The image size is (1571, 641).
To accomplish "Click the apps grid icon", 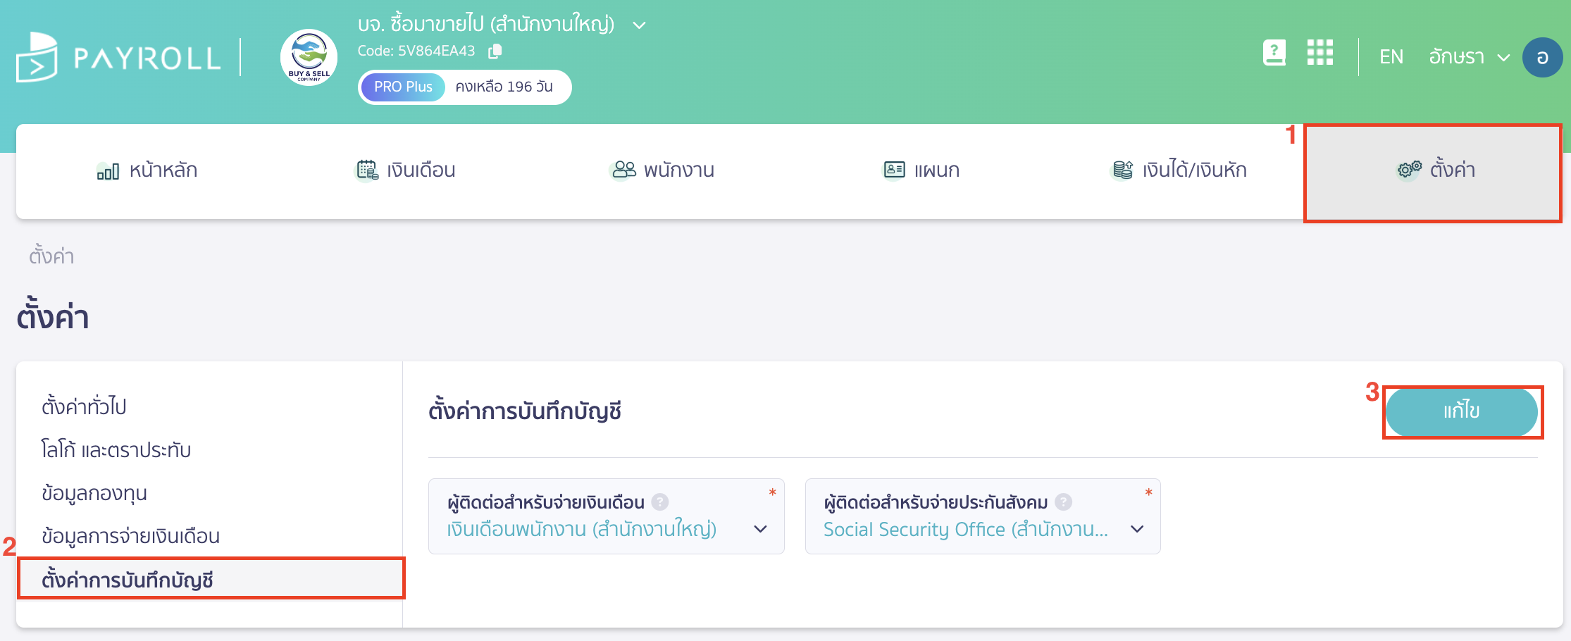I will click(1320, 53).
